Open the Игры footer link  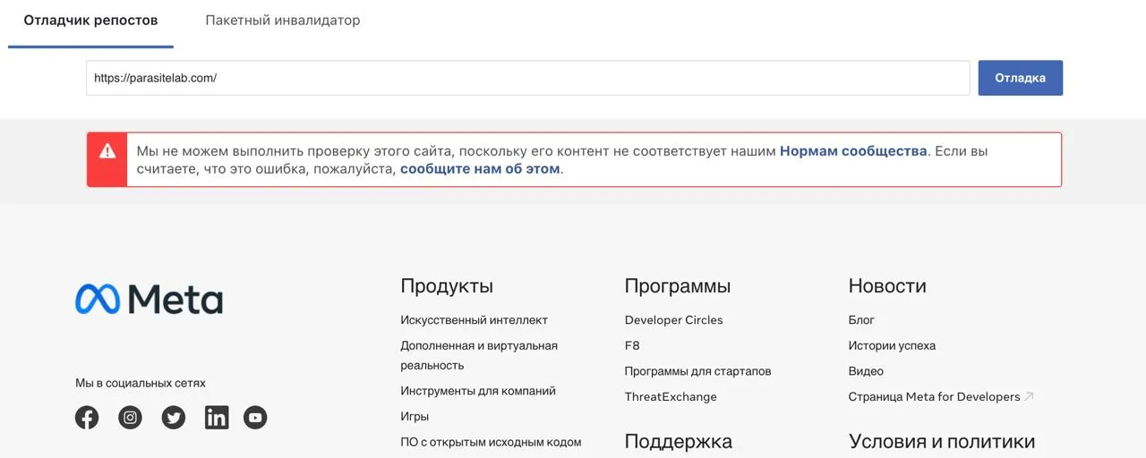415,417
